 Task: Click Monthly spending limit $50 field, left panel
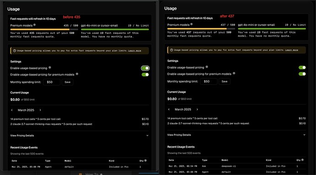point(52,82)
